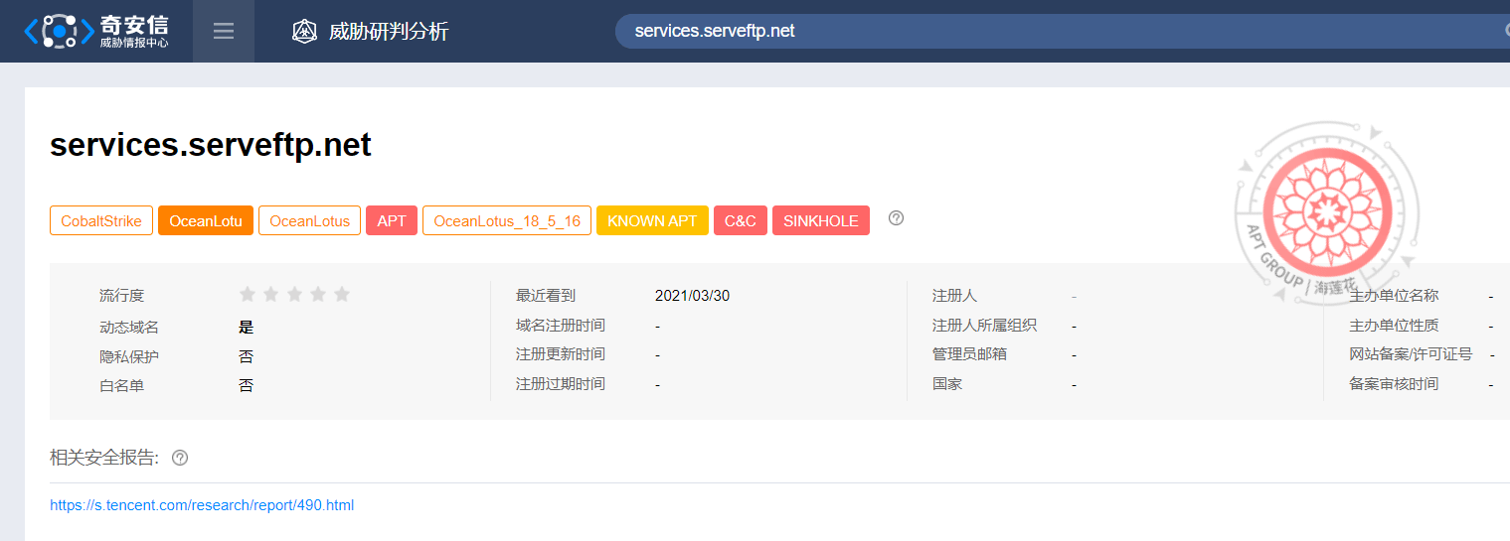Viewport: 1510px width, 541px height.
Task: Open the 威胁研判分析 section title
Action: [x=389, y=31]
